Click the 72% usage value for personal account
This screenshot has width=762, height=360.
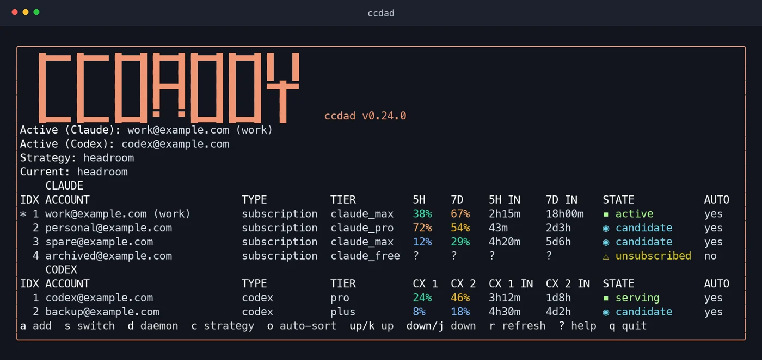coord(422,228)
